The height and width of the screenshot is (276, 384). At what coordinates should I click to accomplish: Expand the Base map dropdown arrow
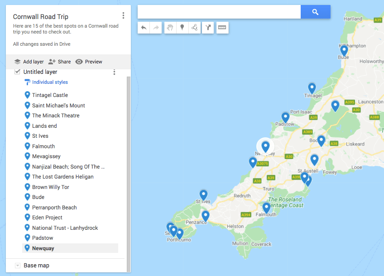[x=18, y=266]
